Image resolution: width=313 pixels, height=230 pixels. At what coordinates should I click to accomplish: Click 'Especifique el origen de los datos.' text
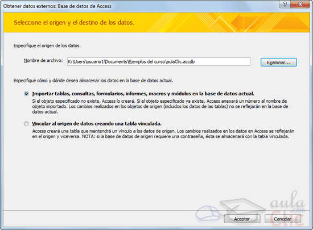(x=47, y=45)
